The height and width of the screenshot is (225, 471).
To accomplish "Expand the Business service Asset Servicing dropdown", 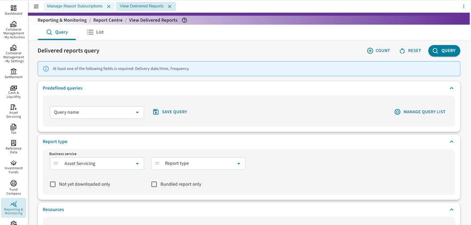I will coord(97,164).
